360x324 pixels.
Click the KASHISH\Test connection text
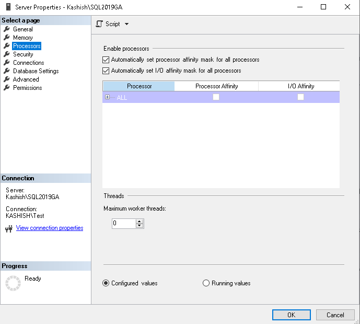[25, 216]
